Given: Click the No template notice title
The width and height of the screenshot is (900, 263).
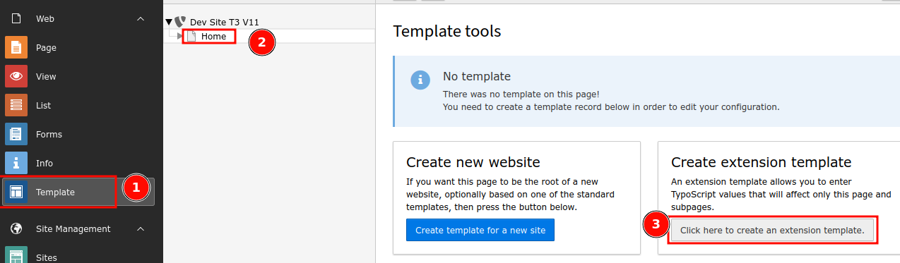Looking at the screenshot, I should 477,76.
